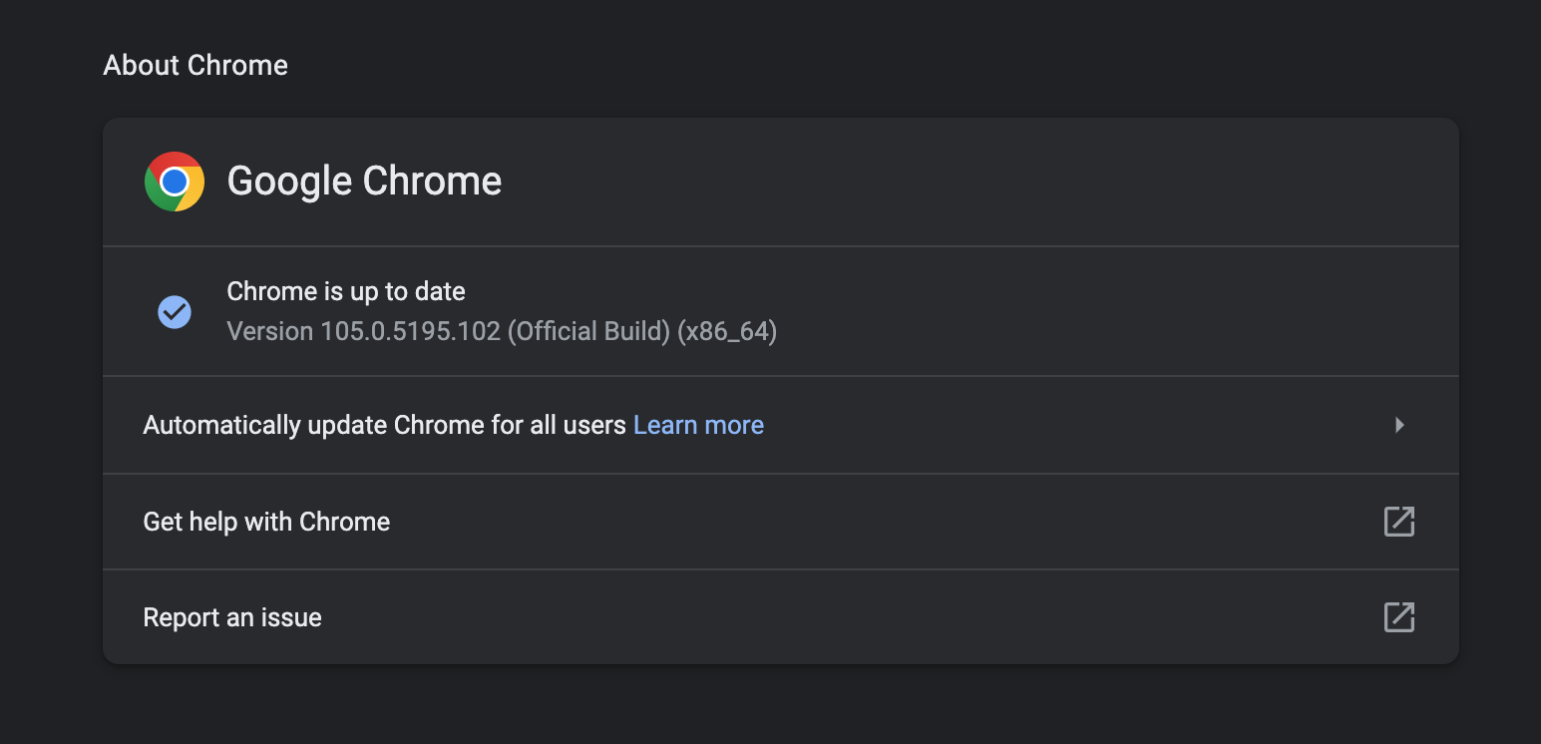
Task: Click the word "Chrome" in the page heading
Action: coord(237,66)
